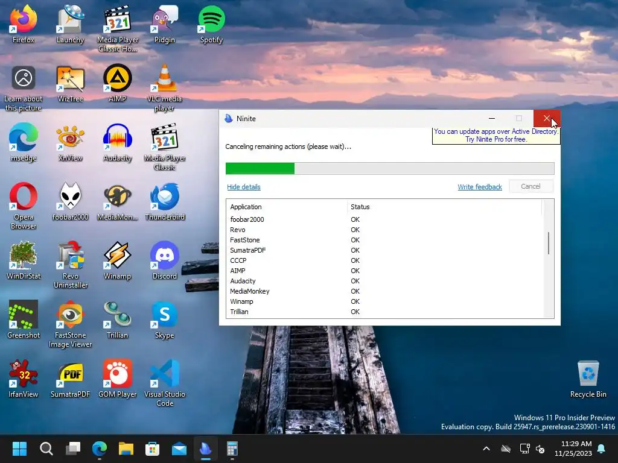618x463 pixels.
Task: Open Mail app from taskbar
Action: click(179, 449)
